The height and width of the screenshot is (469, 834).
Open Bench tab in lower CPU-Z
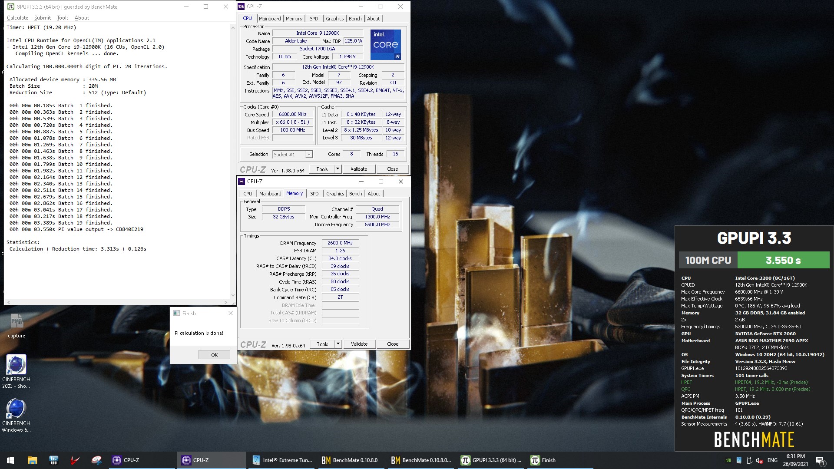click(355, 194)
